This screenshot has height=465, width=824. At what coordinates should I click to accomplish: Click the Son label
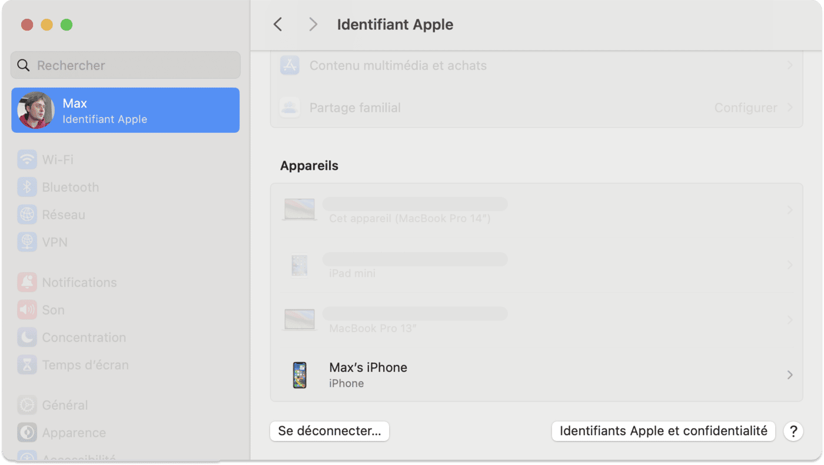53,310
